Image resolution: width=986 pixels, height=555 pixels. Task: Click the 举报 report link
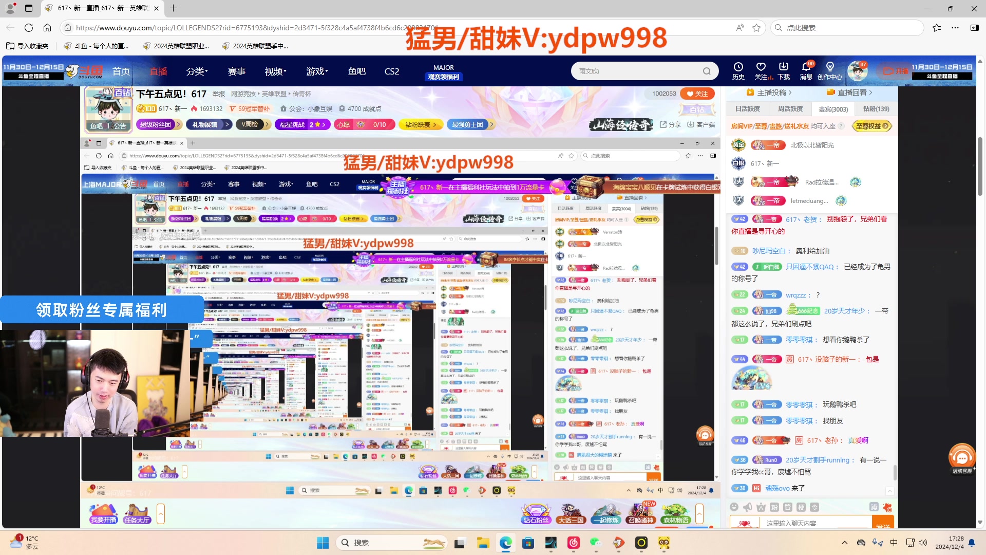[x=219, y=94]
